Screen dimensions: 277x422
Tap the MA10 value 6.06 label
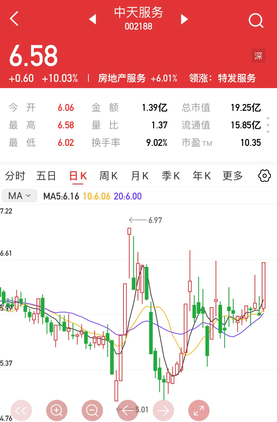tap(96, 196)
